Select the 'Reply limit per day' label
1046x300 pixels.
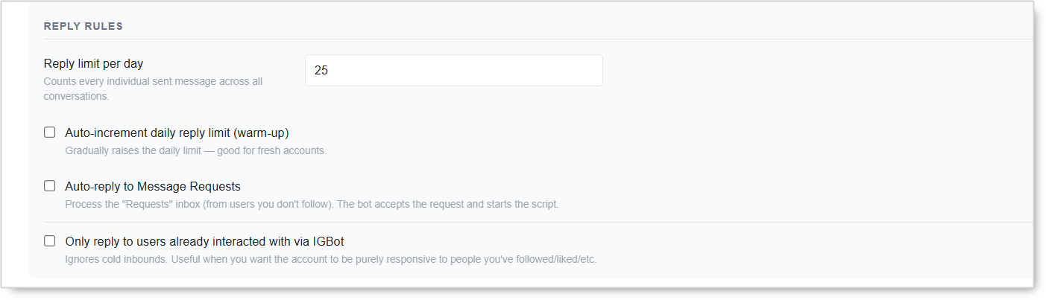click(93, 64)
